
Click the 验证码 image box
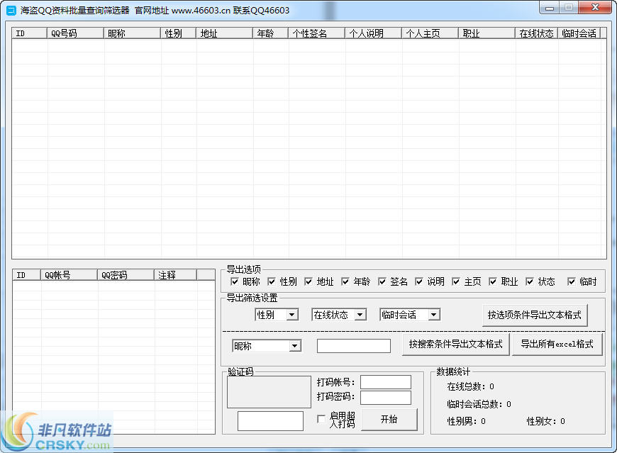click(269, 391)
